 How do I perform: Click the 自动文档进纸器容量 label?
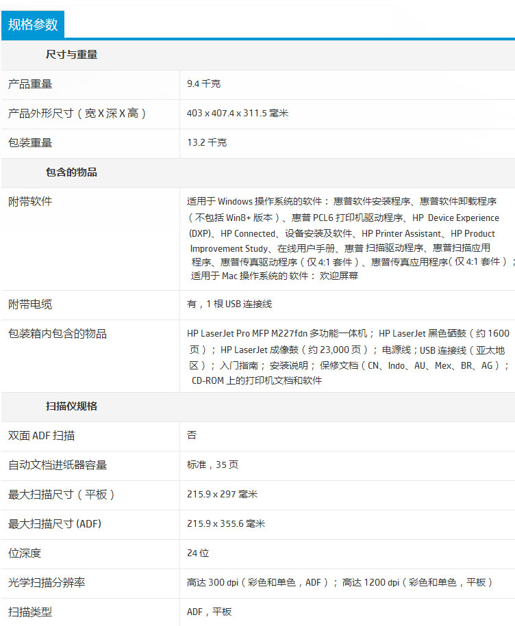click(58, 465)
